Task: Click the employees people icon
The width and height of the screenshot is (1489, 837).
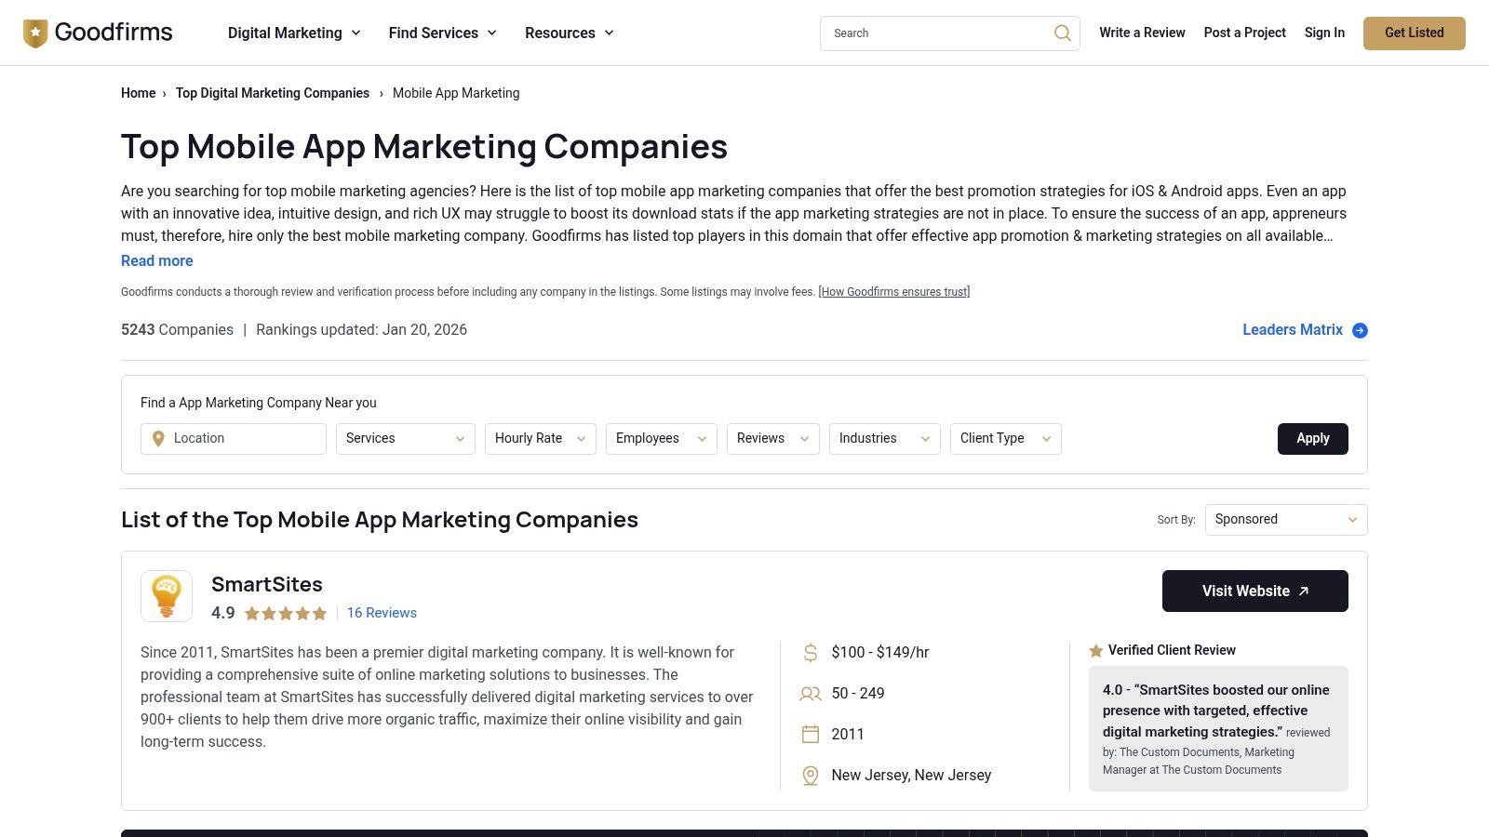Action: tap(811, 694)
